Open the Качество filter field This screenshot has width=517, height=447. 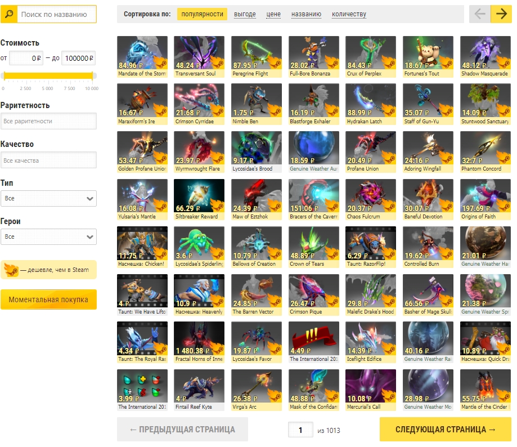pos(48,160)
